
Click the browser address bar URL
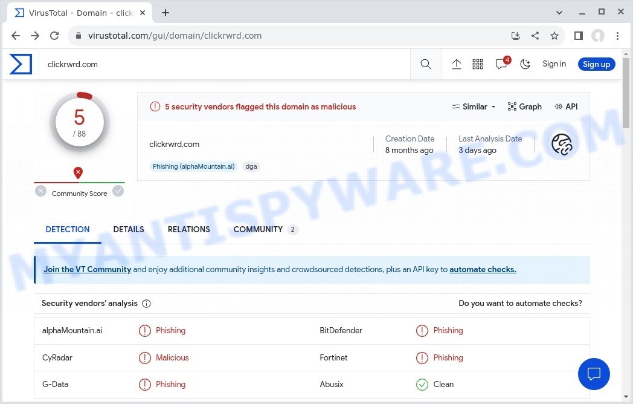click(175, 36)
